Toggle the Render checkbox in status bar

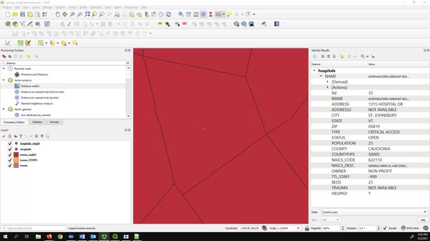(385, 228)
